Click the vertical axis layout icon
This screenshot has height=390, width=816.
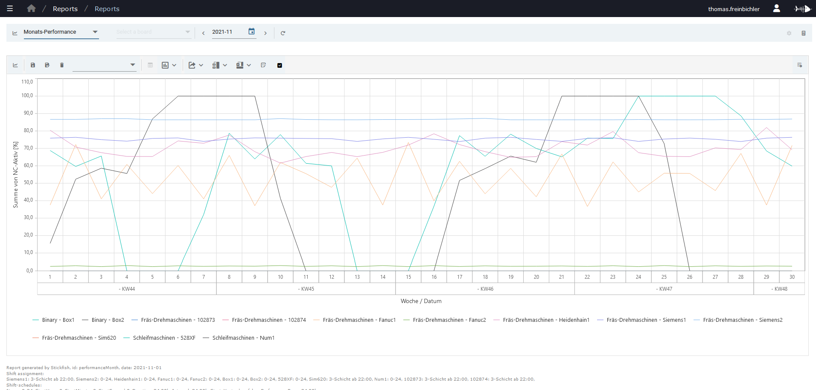216,65
